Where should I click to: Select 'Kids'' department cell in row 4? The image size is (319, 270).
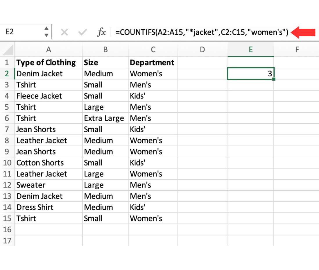[153, 96]
